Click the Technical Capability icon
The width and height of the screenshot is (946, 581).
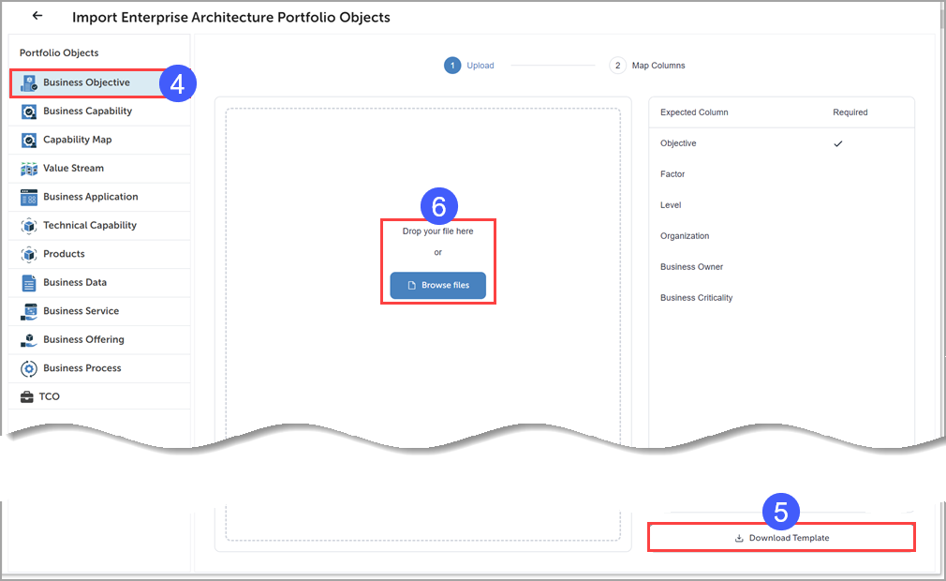click(28, 226)
